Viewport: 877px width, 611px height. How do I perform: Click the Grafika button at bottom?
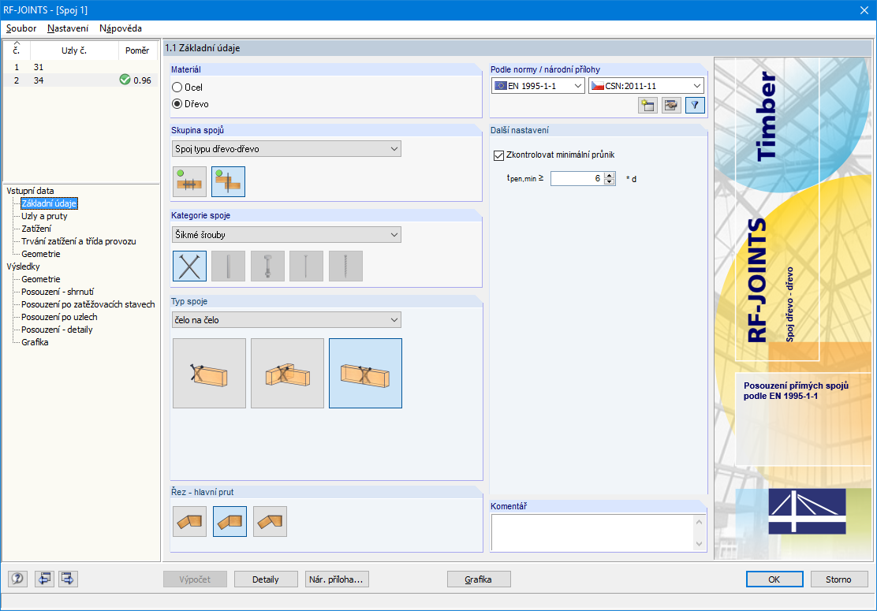(479, 579)
